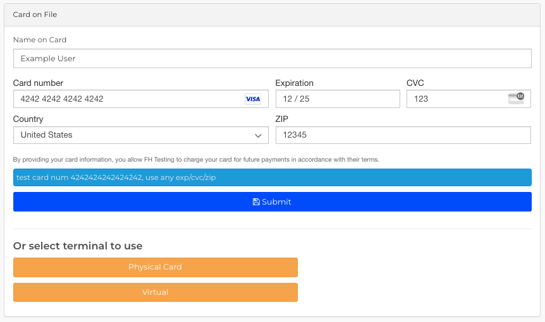Click the Expiration label text
Screen dimensions: 545x322
click(x=295, y=83)
